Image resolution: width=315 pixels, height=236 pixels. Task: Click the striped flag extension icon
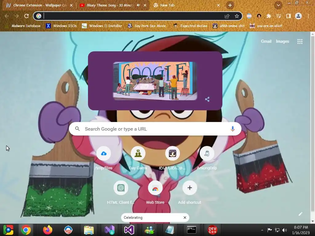(249, 16)
